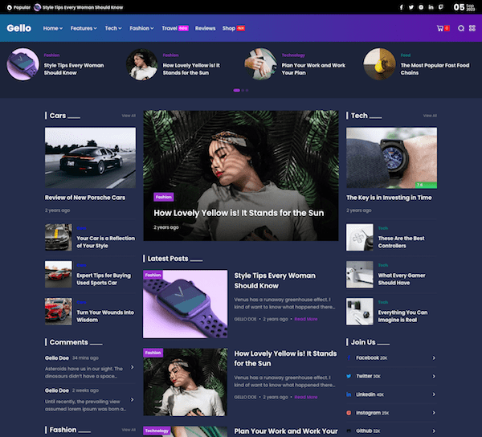The width and height of the screenshot is (482, 437).
Task: Click the Twitter bird icon under Join Us
Action: point(349,376)
